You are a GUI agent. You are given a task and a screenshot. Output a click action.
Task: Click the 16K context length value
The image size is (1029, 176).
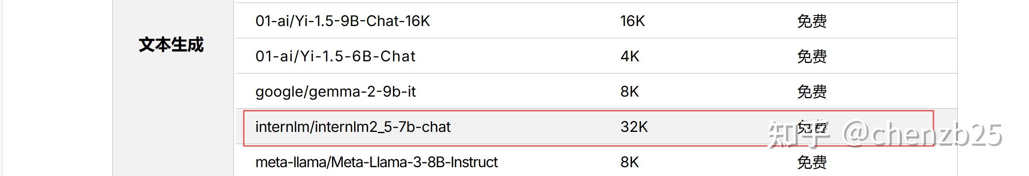point(632,21)
